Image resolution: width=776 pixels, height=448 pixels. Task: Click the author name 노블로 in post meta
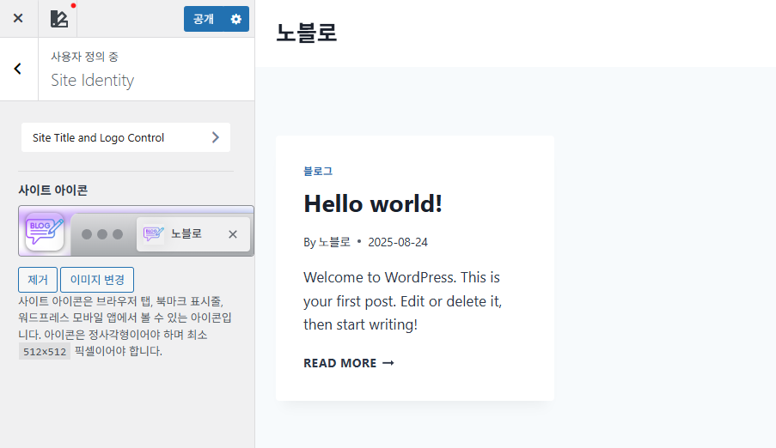click(x=334, y=242)
